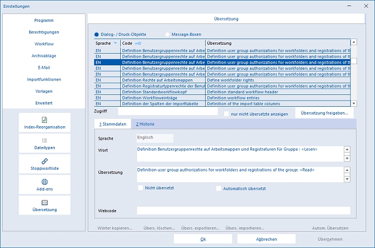375x248 pixels.
Task: Switch to the Historie tab
Action: 145,124
